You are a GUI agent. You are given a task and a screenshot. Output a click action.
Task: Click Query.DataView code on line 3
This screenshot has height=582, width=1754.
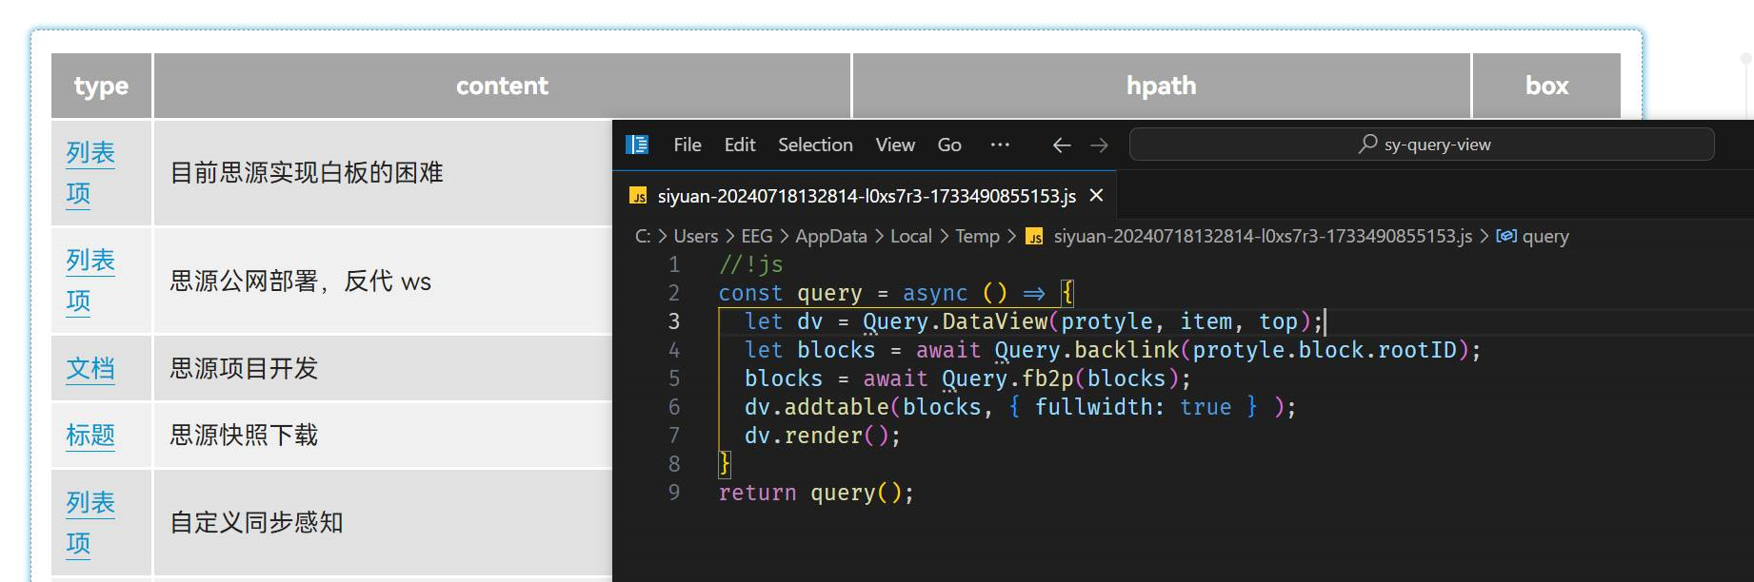point(954,321)
